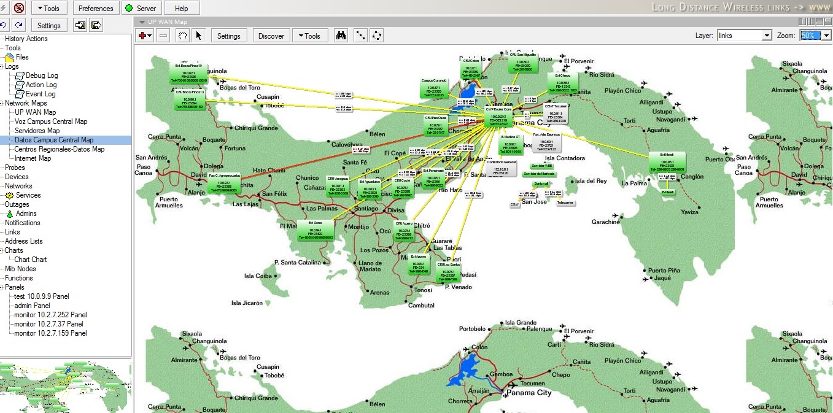Viewport: 833px width, 413px height.
Task: Open the Help menu
Action: (182, 8)
